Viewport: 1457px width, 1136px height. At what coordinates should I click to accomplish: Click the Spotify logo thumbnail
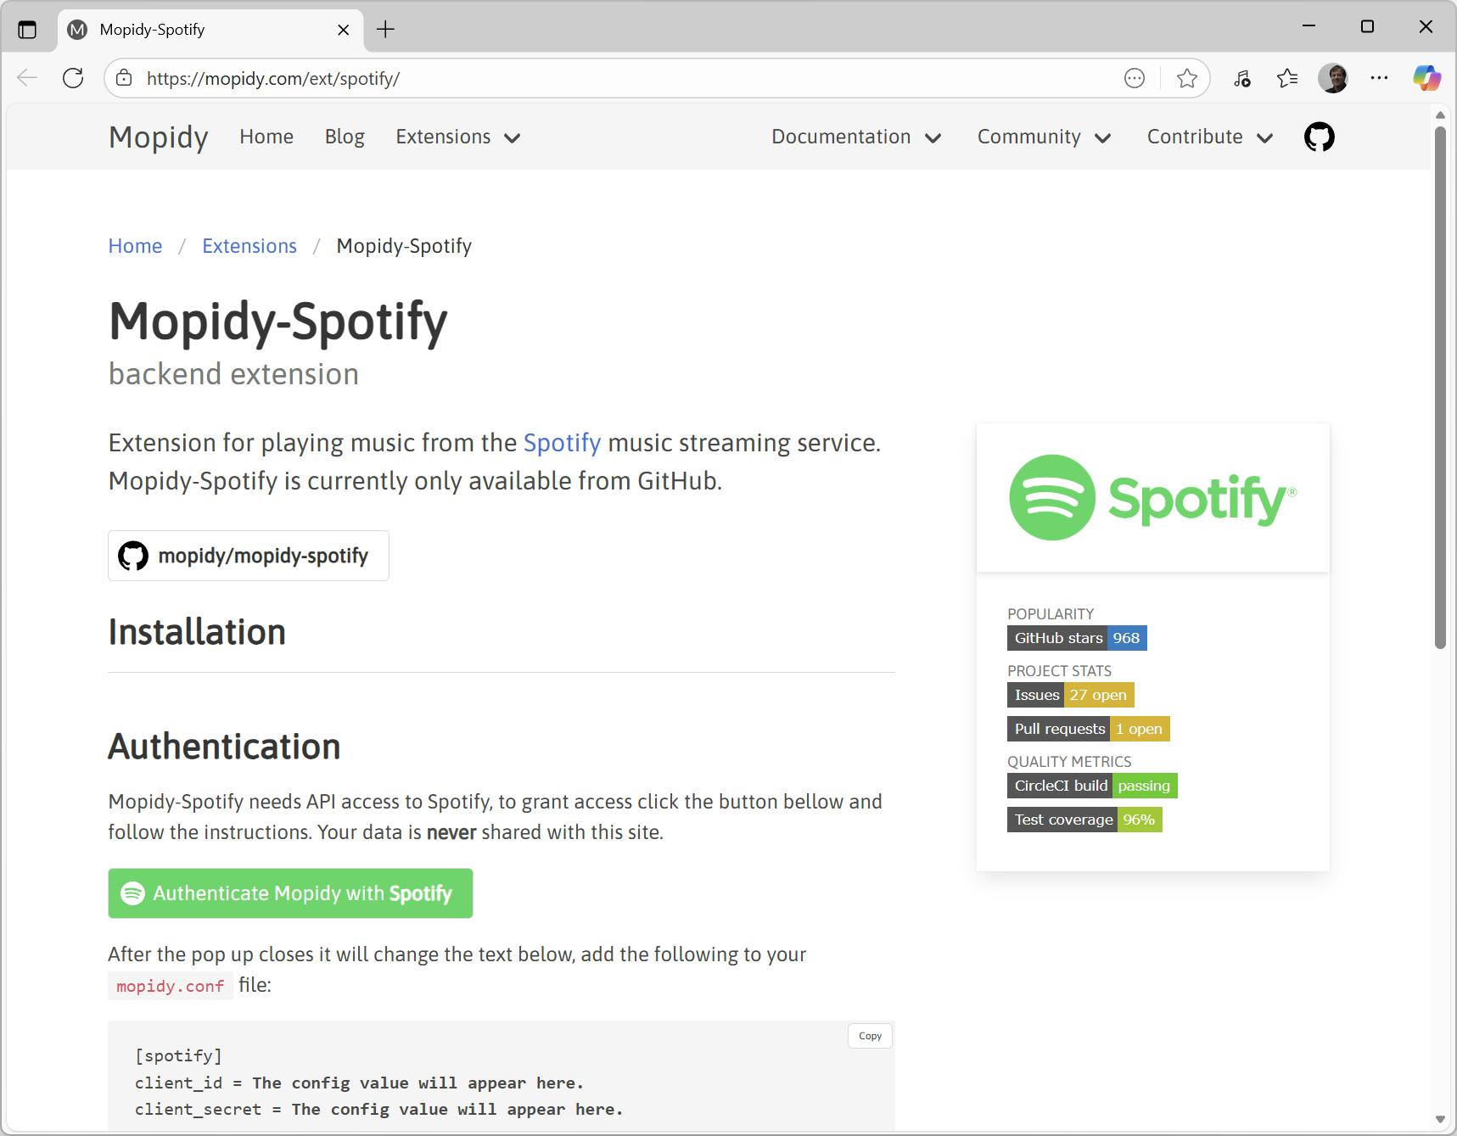(x=1152, y=498)
